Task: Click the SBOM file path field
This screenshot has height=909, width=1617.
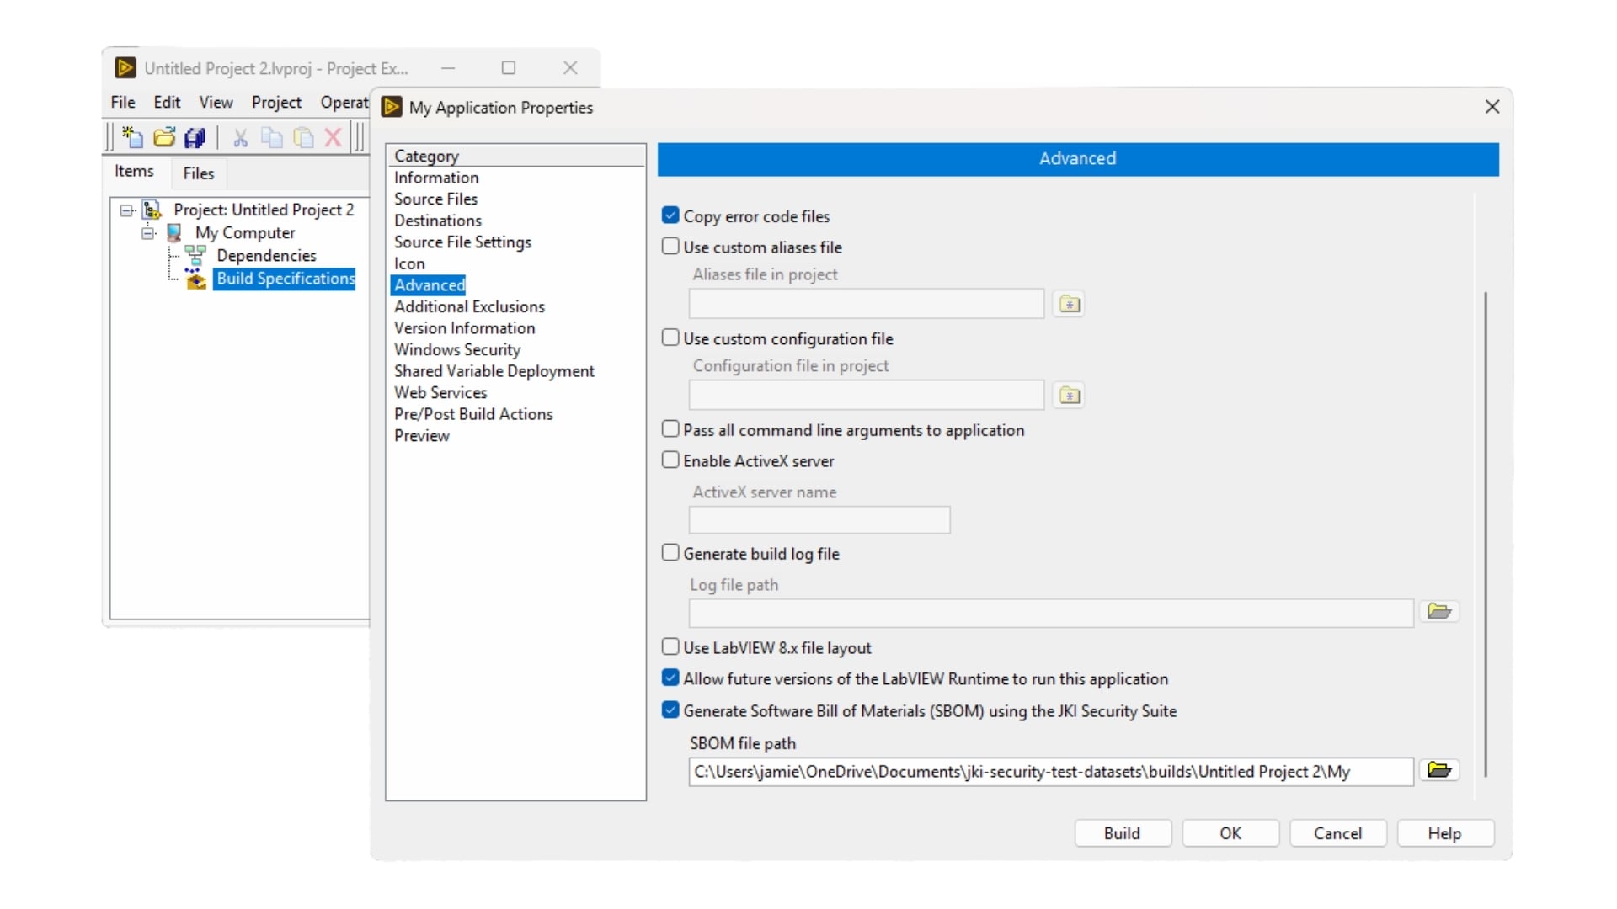Action: coord(1051,772)
